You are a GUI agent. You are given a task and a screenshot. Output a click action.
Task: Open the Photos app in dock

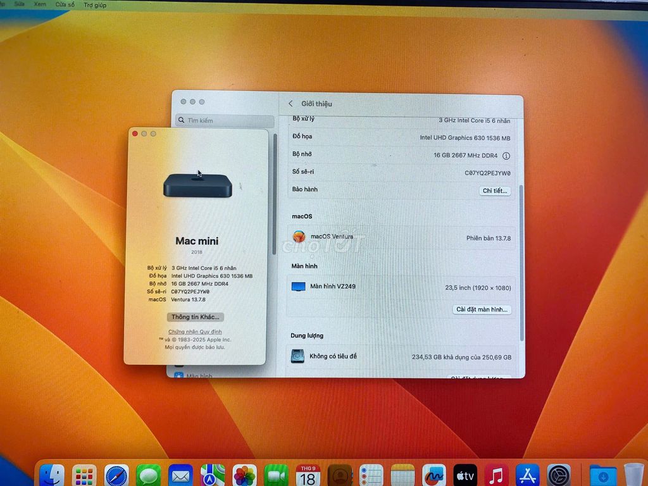pyautogui.click(x=245, y=476)
